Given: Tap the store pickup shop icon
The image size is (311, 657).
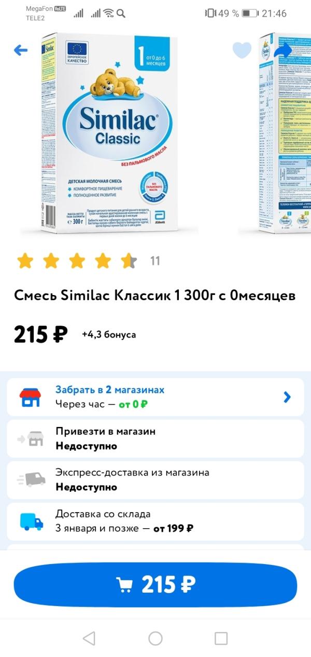Looking at the screenshot, I should [x=30, y=397].
